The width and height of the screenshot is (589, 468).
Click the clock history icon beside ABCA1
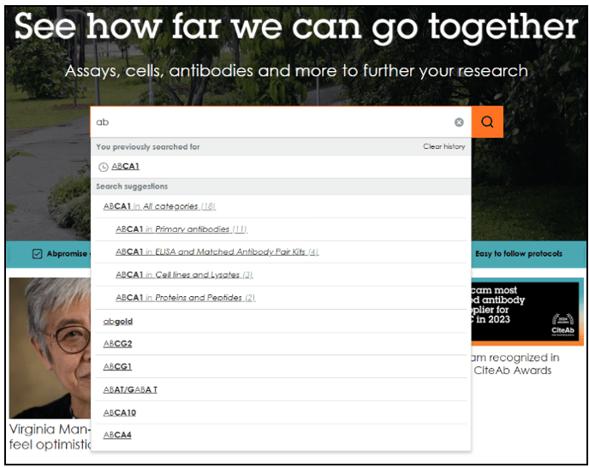pyautogui.click(x=104, y=167)
